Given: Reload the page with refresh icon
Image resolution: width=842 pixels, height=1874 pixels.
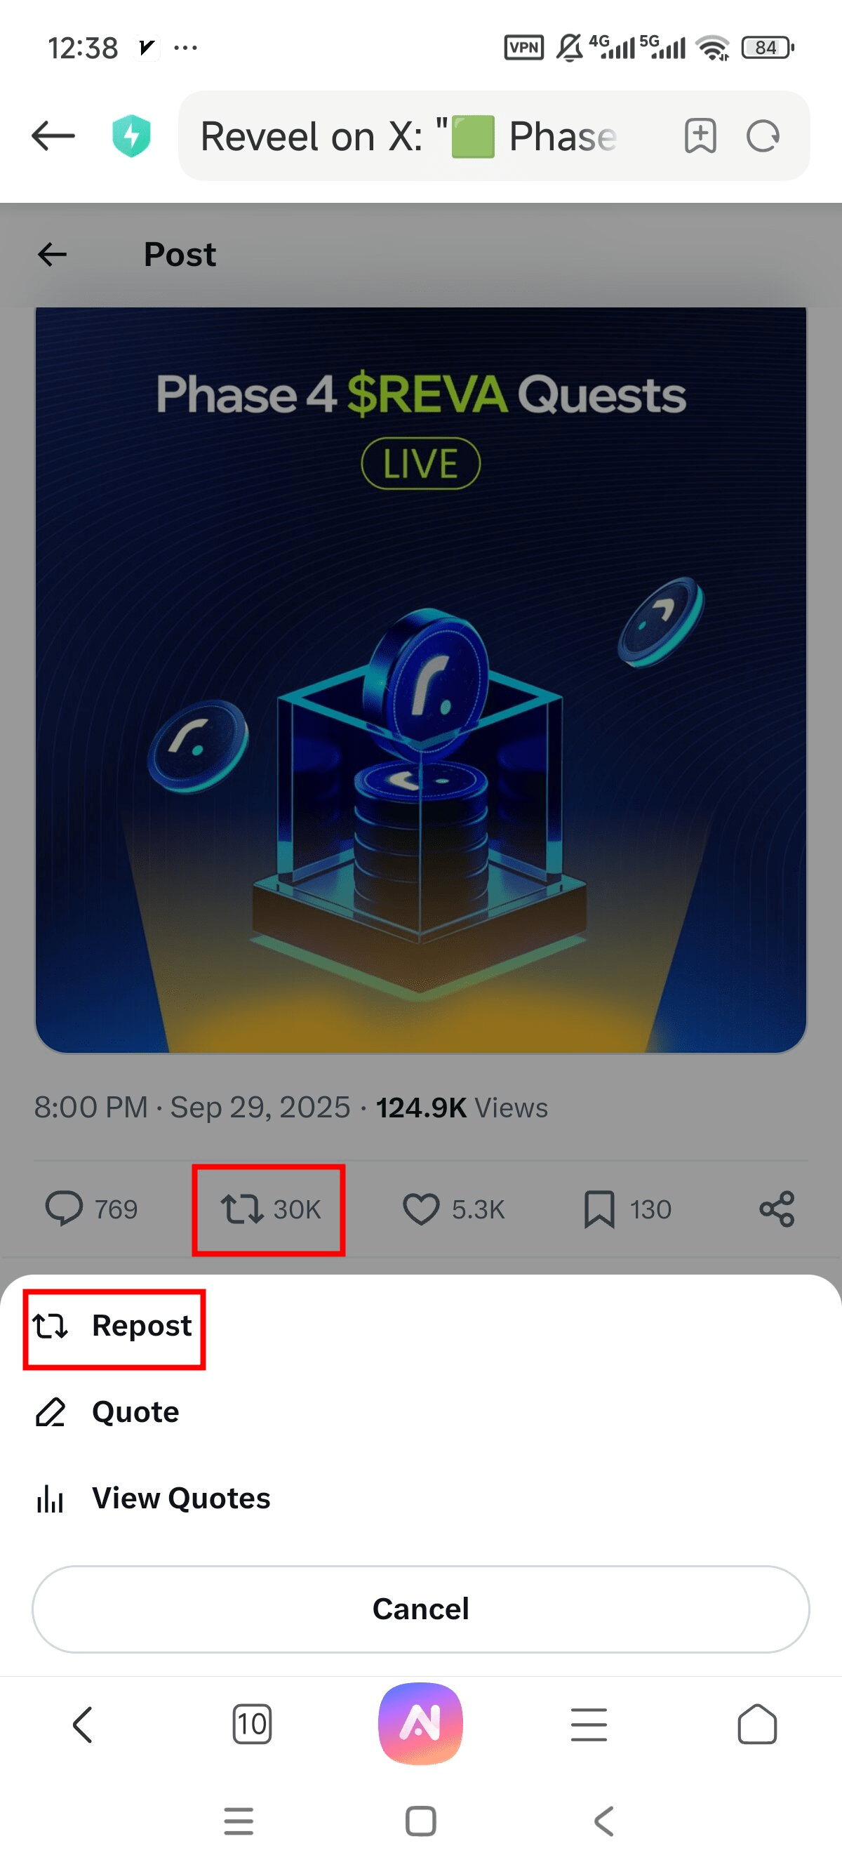Looking at the screenshot, I should click(x=763, y=136).
